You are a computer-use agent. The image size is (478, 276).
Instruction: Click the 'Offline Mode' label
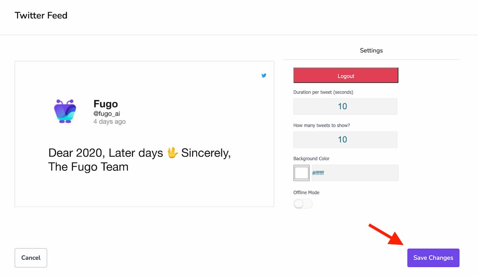pos(306,193)
